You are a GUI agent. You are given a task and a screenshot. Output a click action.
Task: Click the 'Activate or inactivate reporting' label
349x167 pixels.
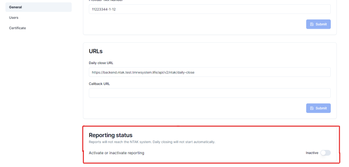116,153
